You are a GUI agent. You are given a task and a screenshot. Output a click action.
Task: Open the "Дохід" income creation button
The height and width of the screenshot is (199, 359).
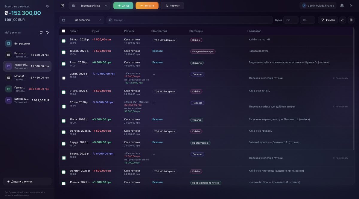[x=123, y=5]
